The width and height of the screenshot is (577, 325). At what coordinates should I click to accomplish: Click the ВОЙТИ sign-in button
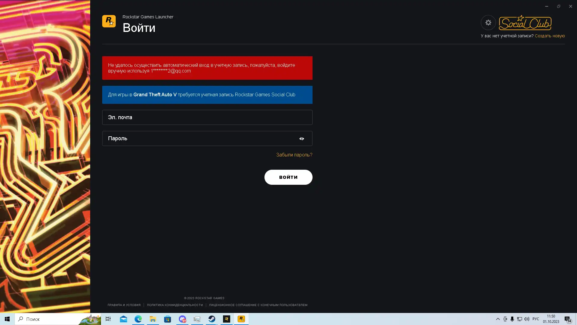point(288,177)
